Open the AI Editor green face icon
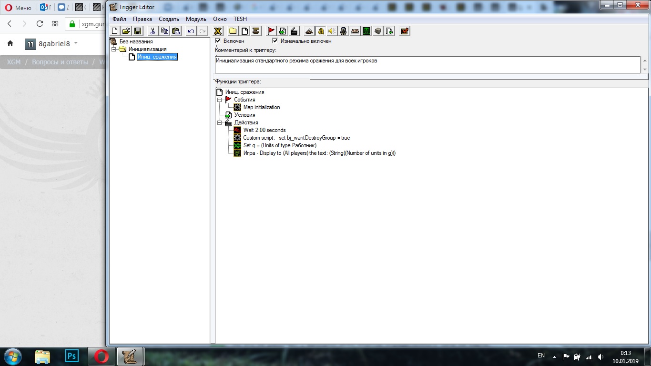651x366 pixels. point(366,31)
